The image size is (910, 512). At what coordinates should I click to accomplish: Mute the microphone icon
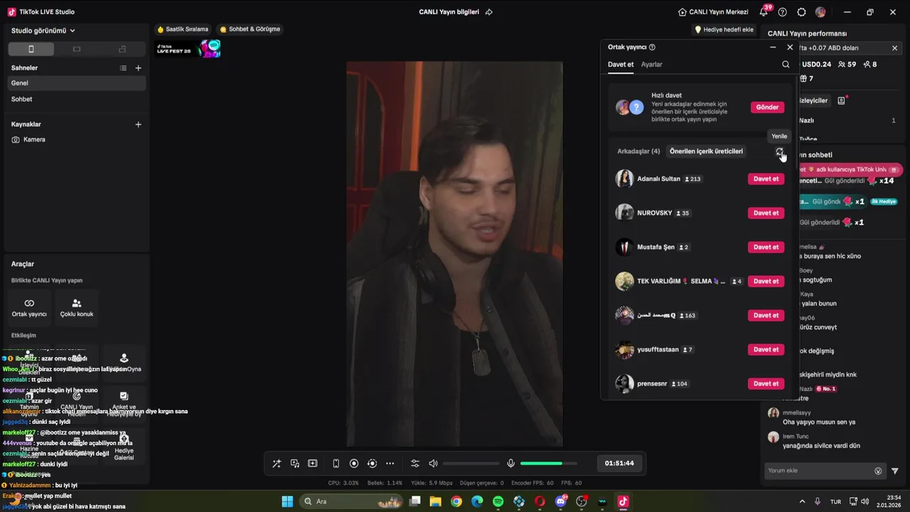(x=510, y=464)
